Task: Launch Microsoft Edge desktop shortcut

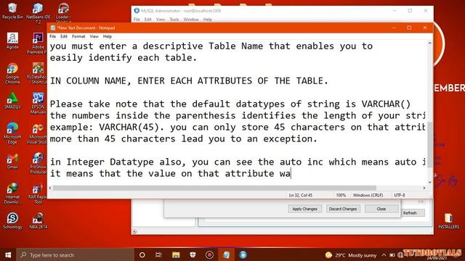Action: (x=12, y=133)
